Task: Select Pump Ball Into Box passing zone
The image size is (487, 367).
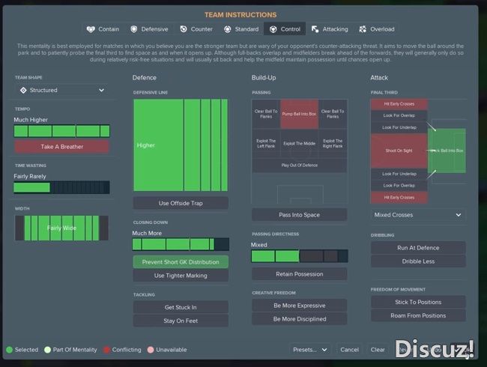Action: tap(300, 114)
